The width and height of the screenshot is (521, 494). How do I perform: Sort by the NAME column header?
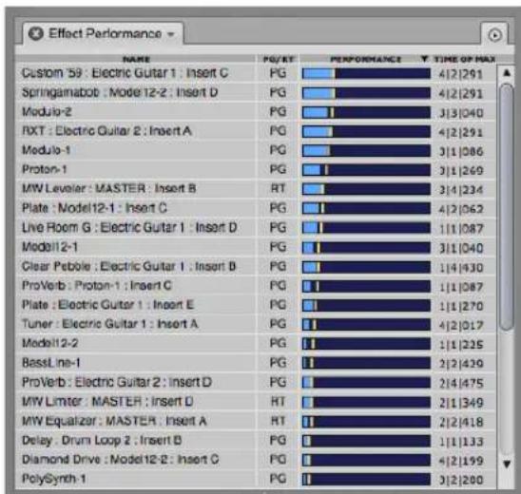(137, 60)
